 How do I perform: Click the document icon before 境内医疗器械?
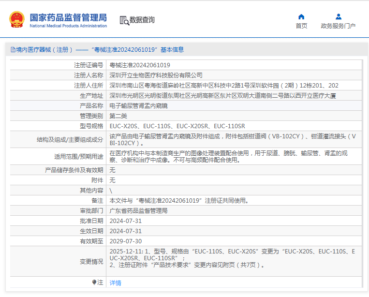click(x=13, y=50)
